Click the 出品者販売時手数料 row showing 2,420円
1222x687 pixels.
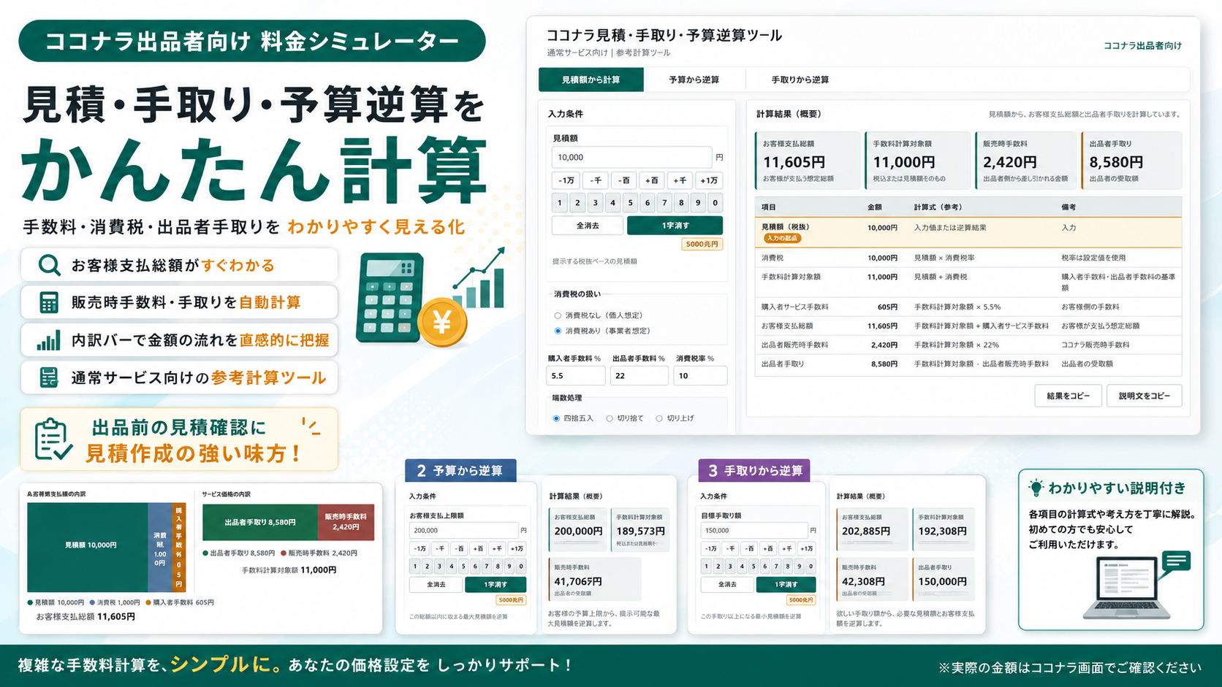(968, 345)
